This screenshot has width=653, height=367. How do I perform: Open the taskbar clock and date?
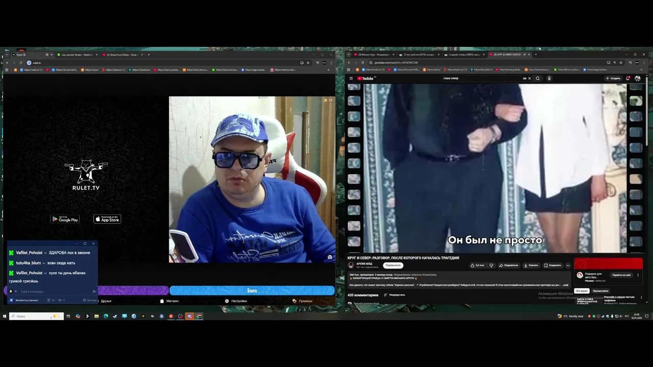637,316
